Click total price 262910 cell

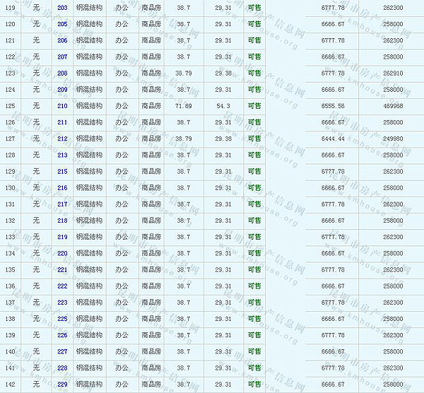pyautogui.click(x=393, y=73)
